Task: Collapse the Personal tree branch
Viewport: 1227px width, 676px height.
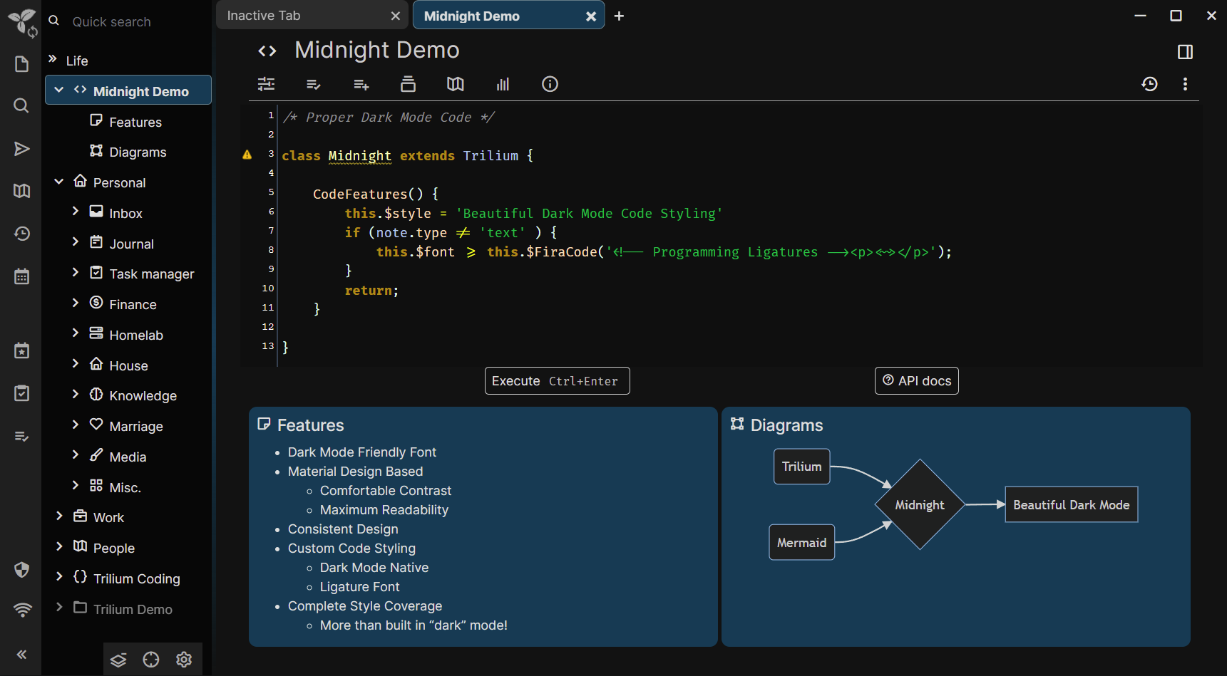Action: click(x=59, y=182)
